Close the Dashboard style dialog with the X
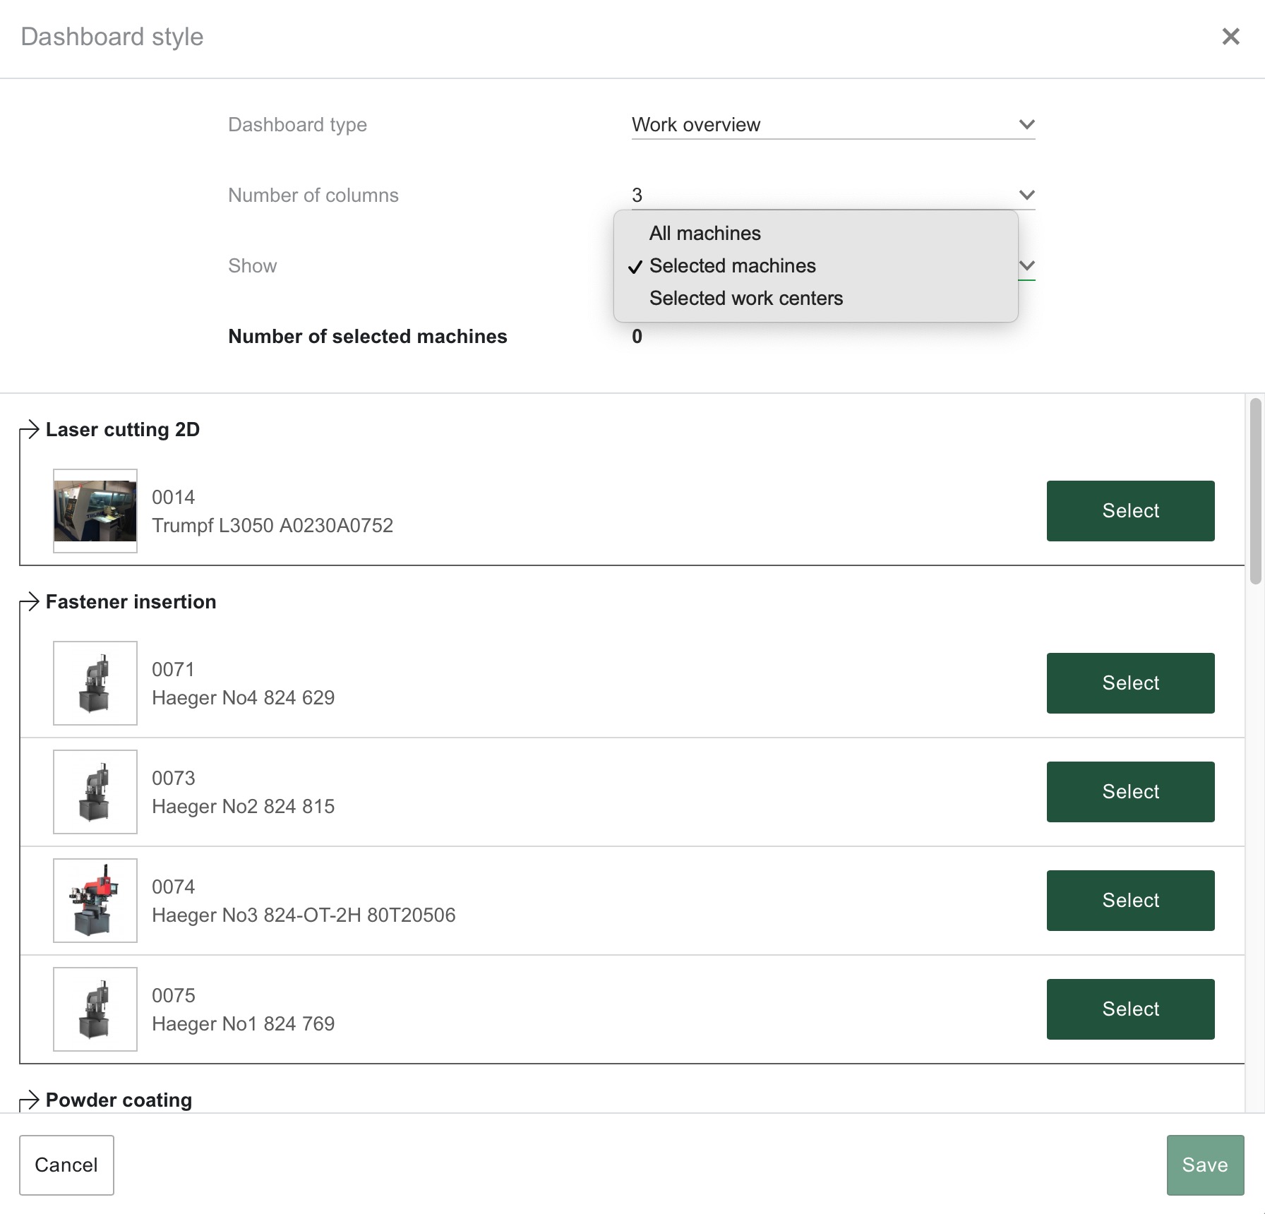The width and height of the screenshot is (1265, 1214). 1232,37
